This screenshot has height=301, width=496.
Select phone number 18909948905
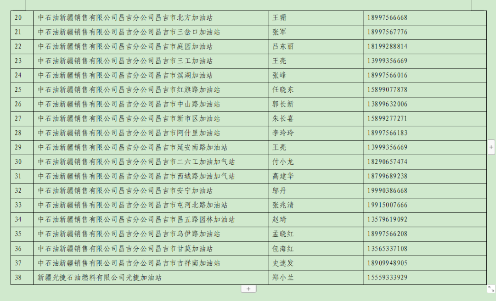point(387,263)
